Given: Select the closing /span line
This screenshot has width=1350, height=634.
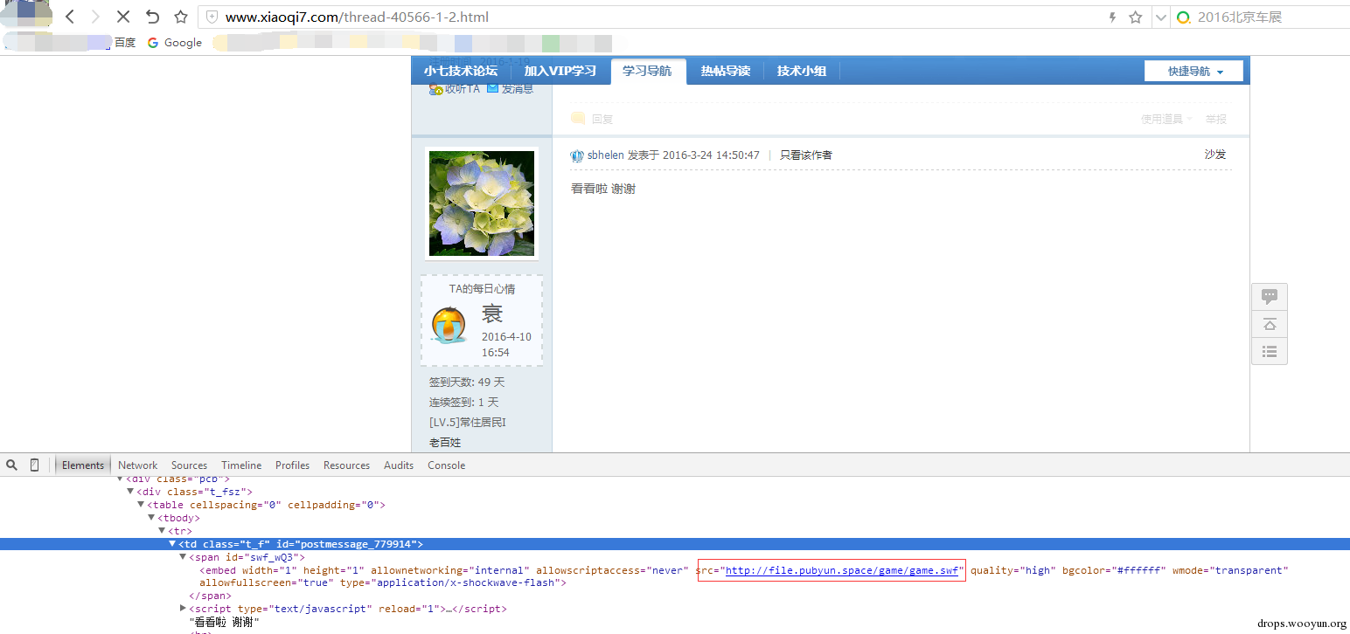Looking at the screenshot, I should pos(208,596).
